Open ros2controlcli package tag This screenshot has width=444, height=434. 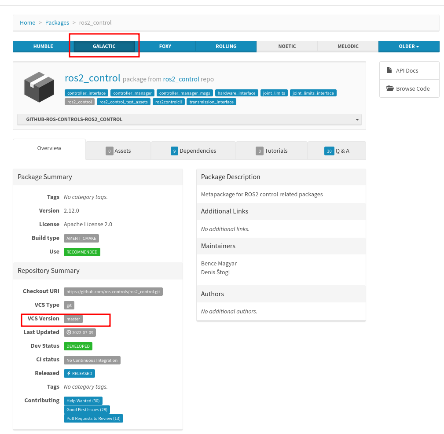[x=169, y=102]
